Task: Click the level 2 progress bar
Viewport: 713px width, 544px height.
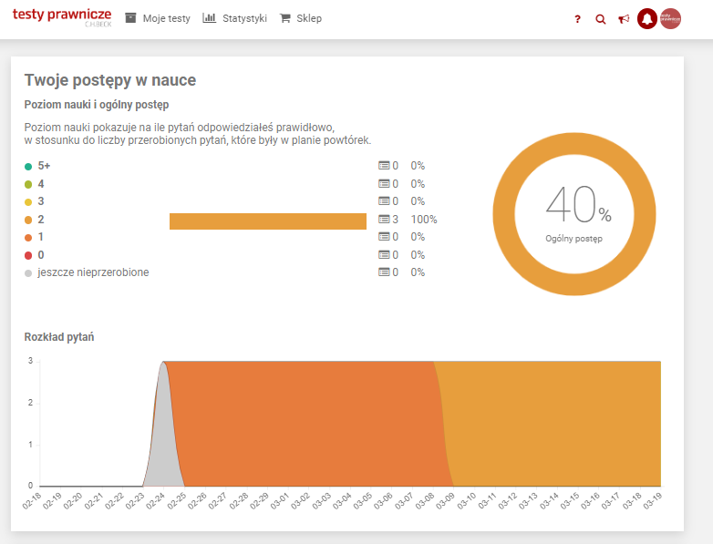Action: pyautogui.click(x=268, y=221)
